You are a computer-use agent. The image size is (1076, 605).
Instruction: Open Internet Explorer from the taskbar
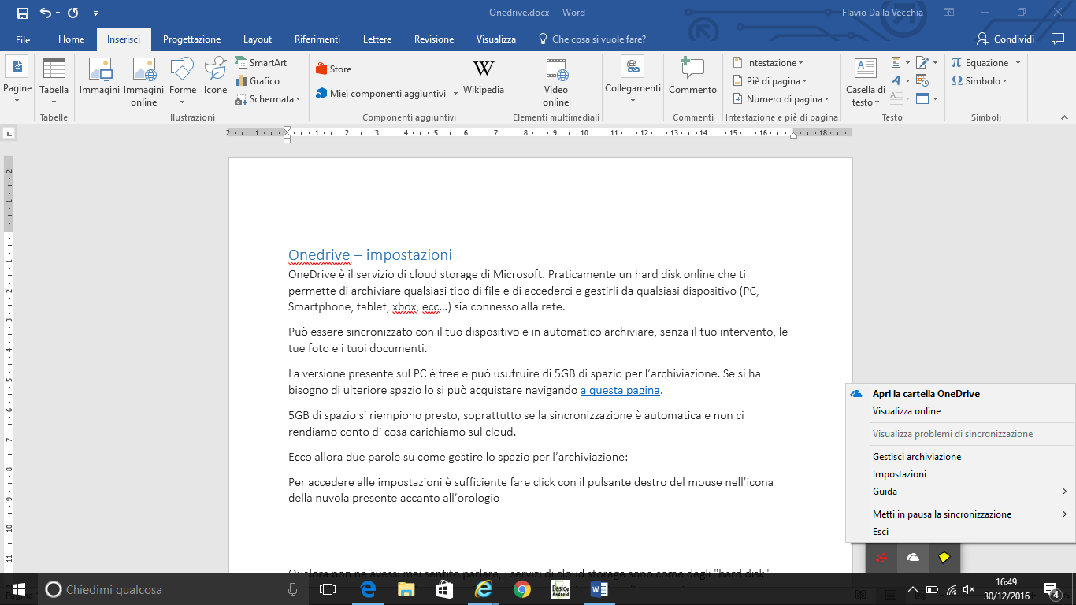(483, 589)
